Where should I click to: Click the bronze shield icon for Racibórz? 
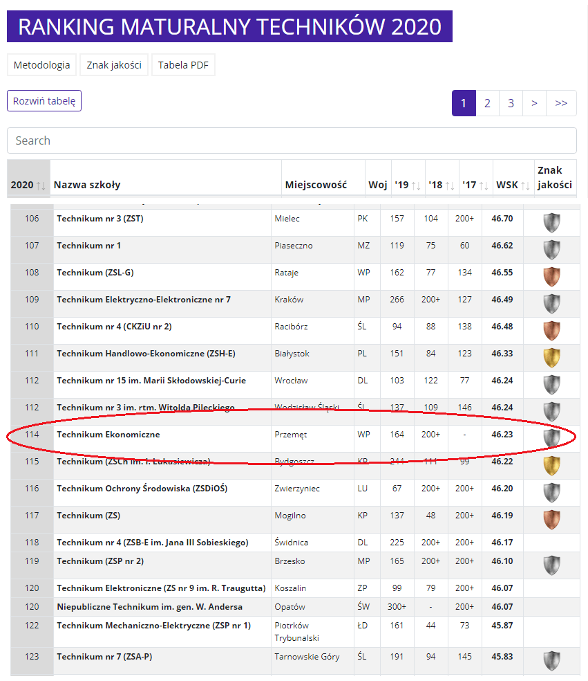coord(551,331)
